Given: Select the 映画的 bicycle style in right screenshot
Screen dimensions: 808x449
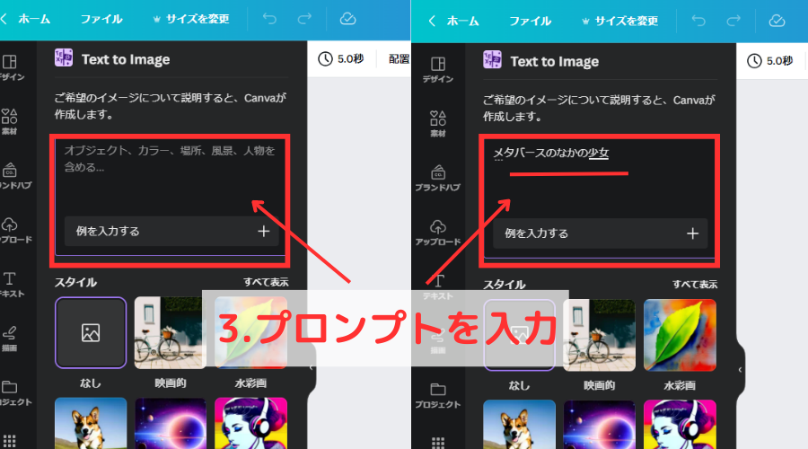Looking at the screenshot, I should [x=600, y=335].
